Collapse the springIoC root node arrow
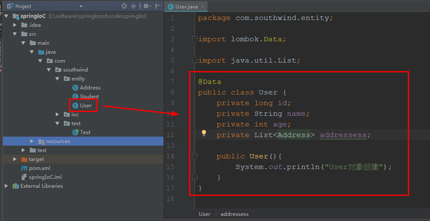This screenshot has width=430, height=221. (x=6, y=16)
